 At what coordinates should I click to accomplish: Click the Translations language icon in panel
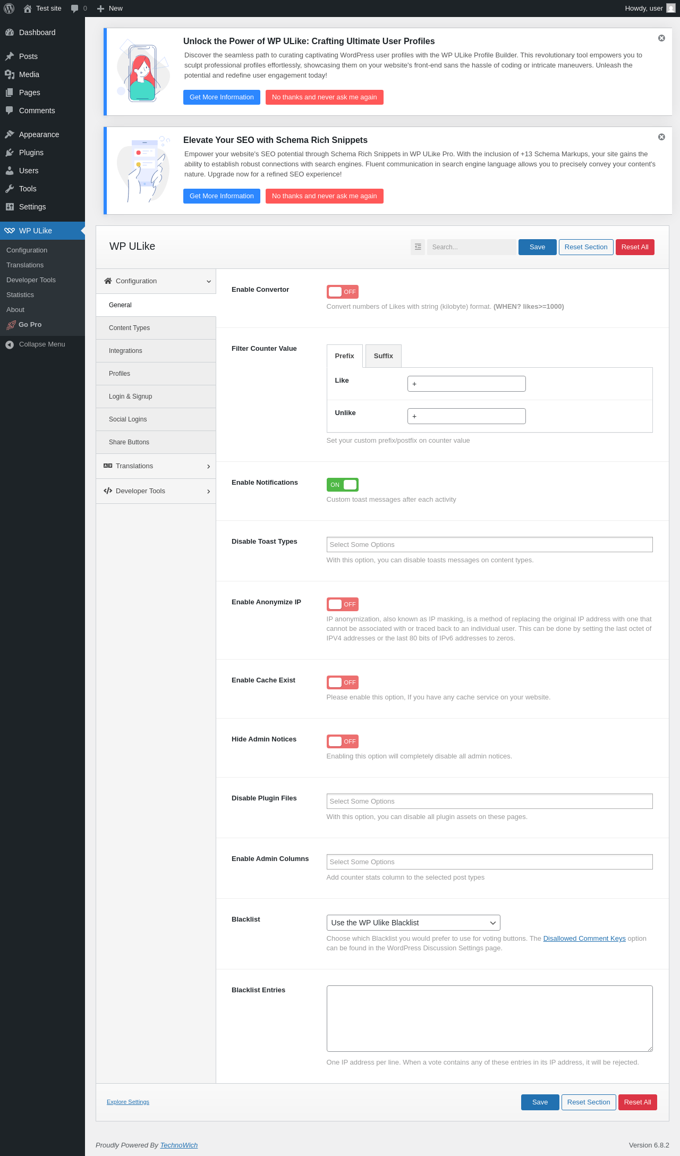(108, 466)
